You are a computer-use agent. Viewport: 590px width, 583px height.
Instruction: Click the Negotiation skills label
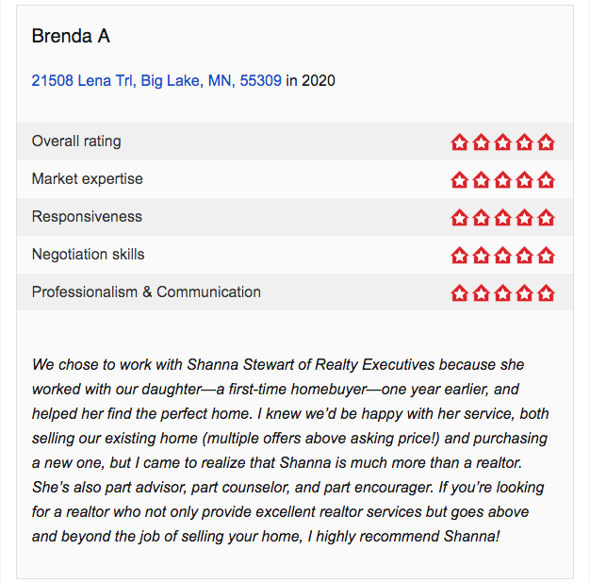point(88,254)
